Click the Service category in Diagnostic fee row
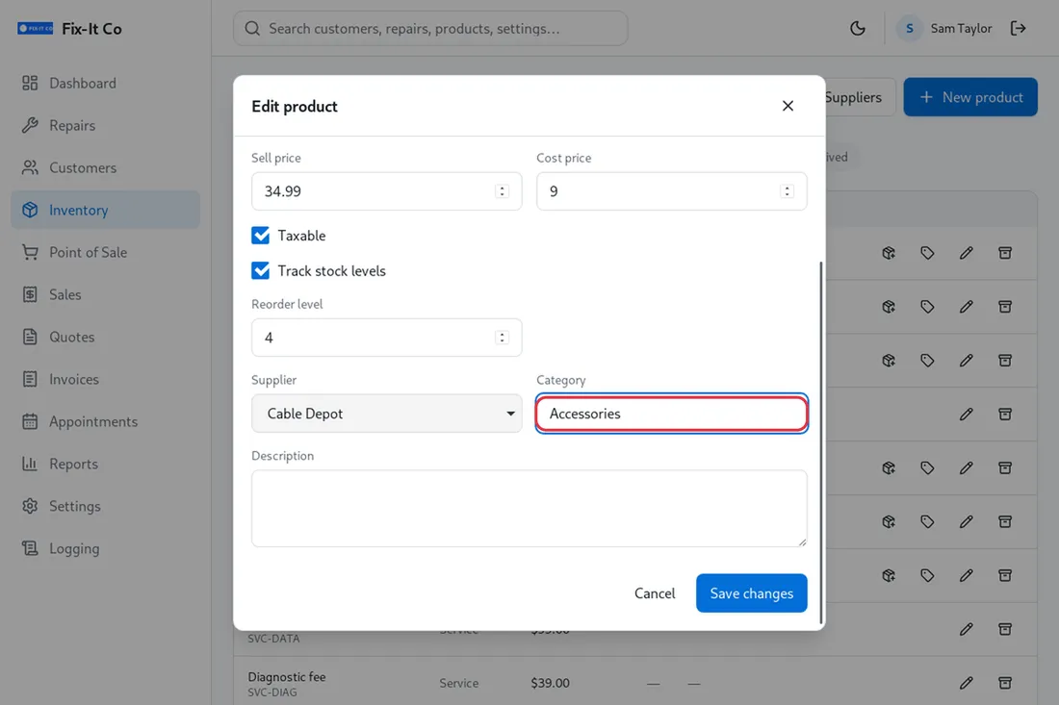The image size is (1059, 705). pos(458,683)
